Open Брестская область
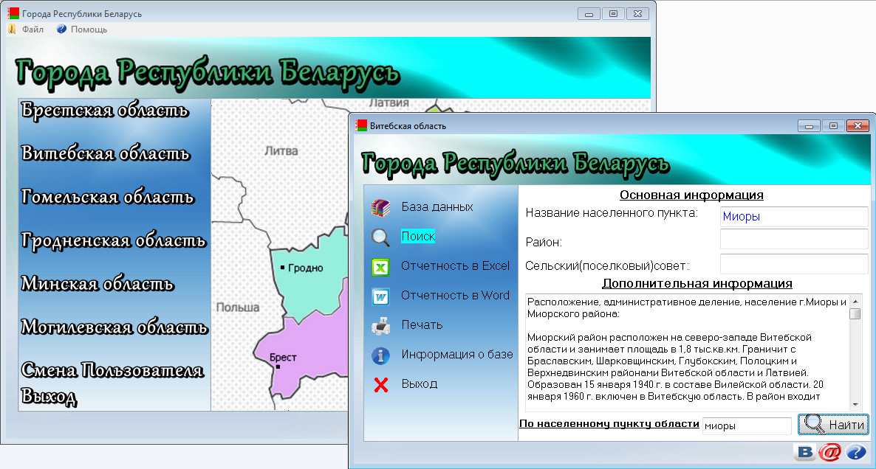The width and height of the screenshot is (876, 469). coord(104,111)
